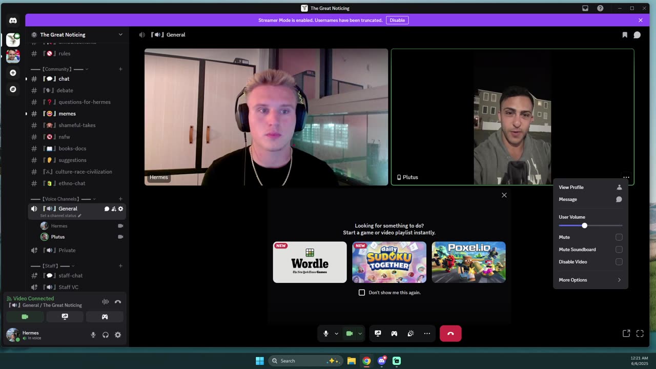This screenshot has height=369, width=656.
Task: Open User Settings gear icon
Action: [118, 335]
